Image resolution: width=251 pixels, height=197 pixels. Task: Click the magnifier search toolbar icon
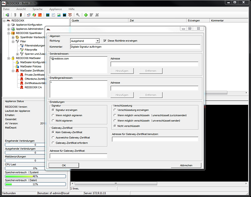78,15
